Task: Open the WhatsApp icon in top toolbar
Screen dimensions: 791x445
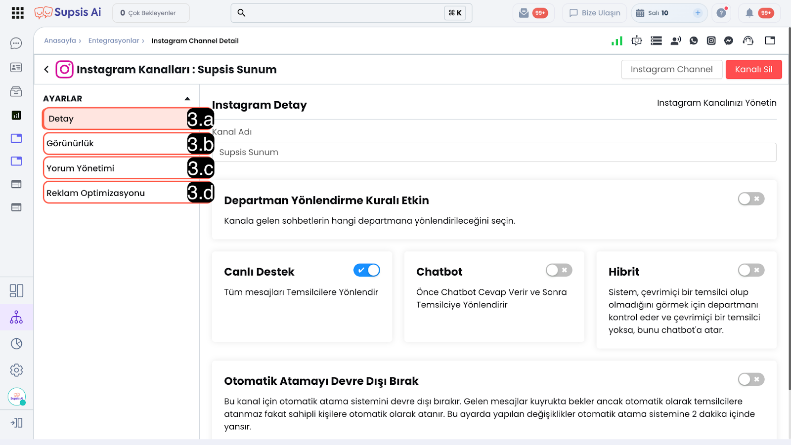Action: click(x=694, y=40)
